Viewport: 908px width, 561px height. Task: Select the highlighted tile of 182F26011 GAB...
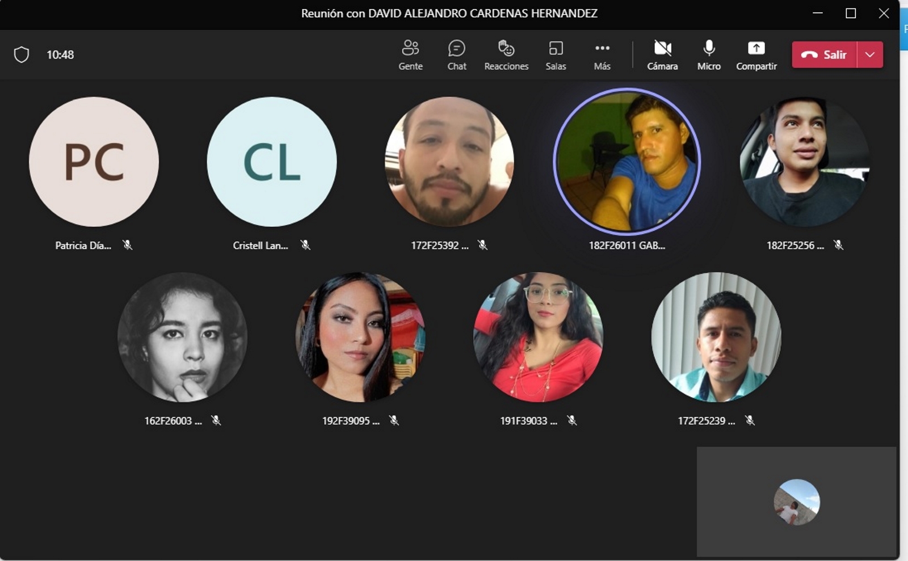(x=627, y=162)
